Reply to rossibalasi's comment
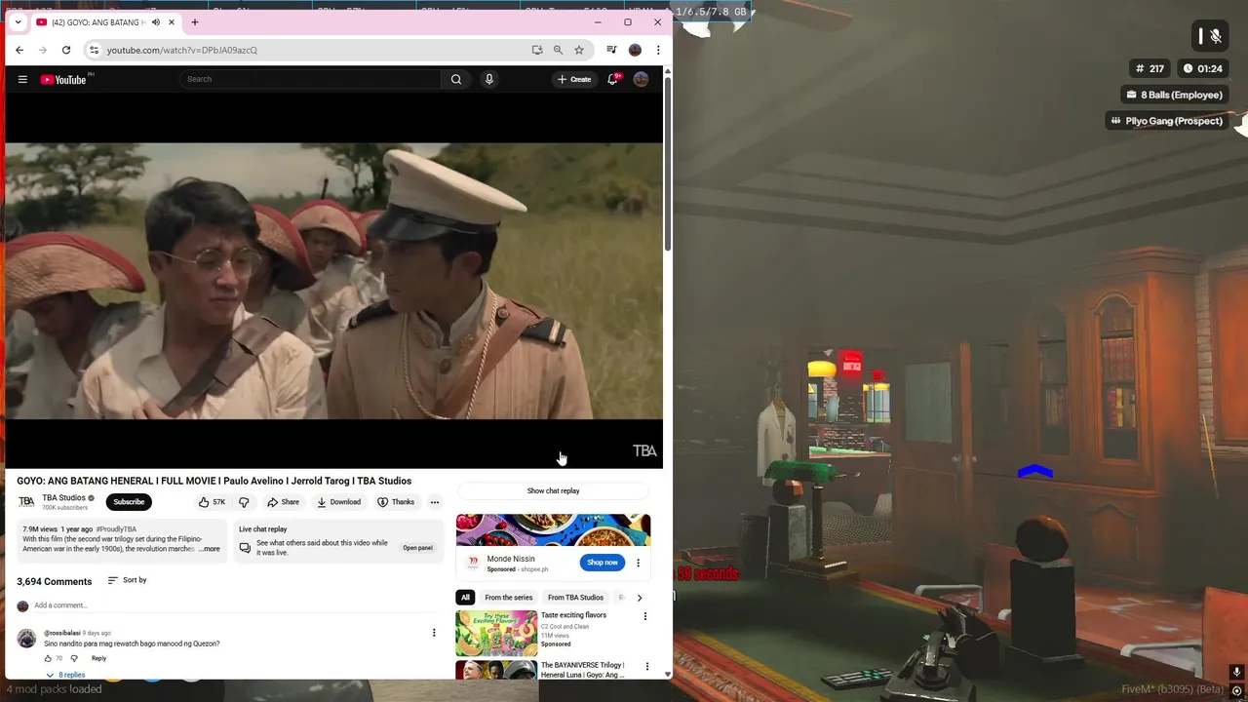 (98, 658)
